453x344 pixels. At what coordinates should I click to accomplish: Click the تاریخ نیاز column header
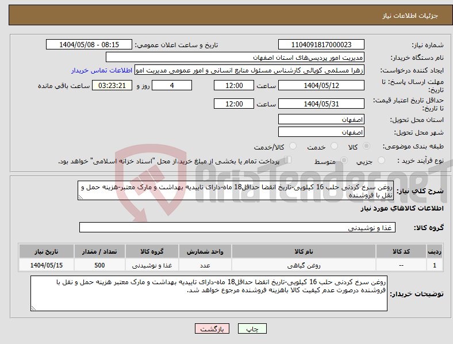46,251
